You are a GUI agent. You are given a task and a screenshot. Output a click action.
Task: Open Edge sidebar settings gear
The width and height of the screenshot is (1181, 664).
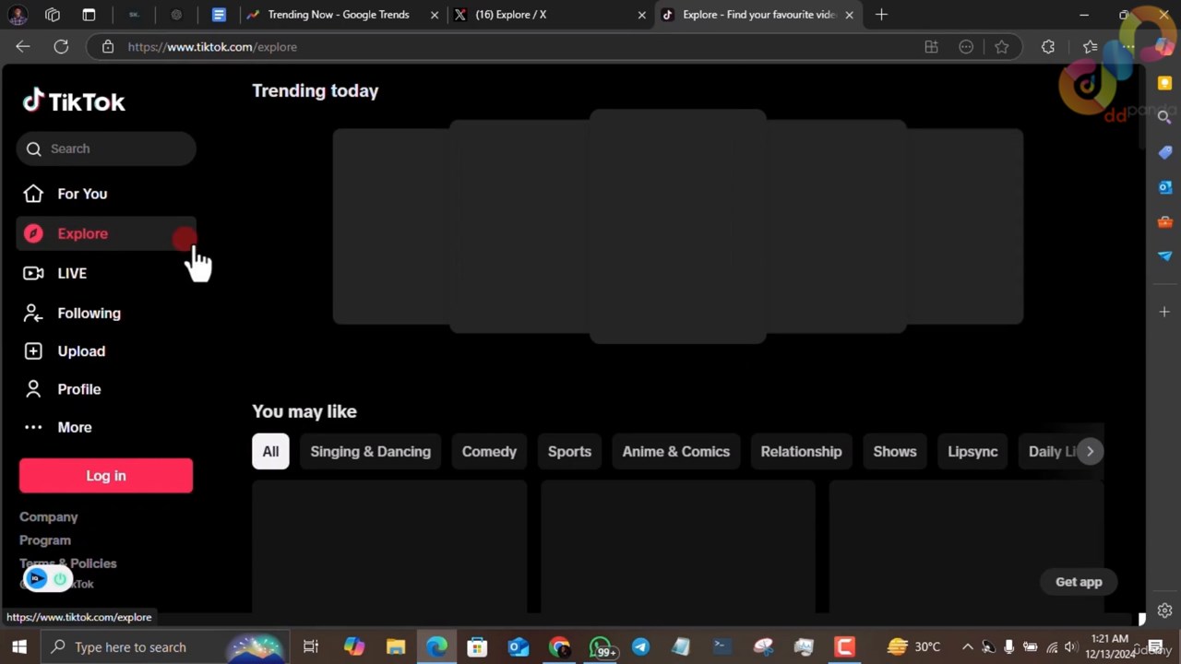[x=1164, y=611]
